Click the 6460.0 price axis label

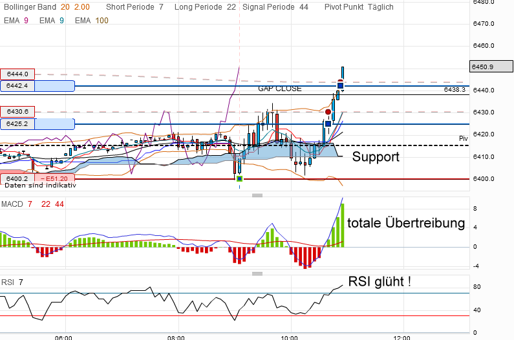484,46
